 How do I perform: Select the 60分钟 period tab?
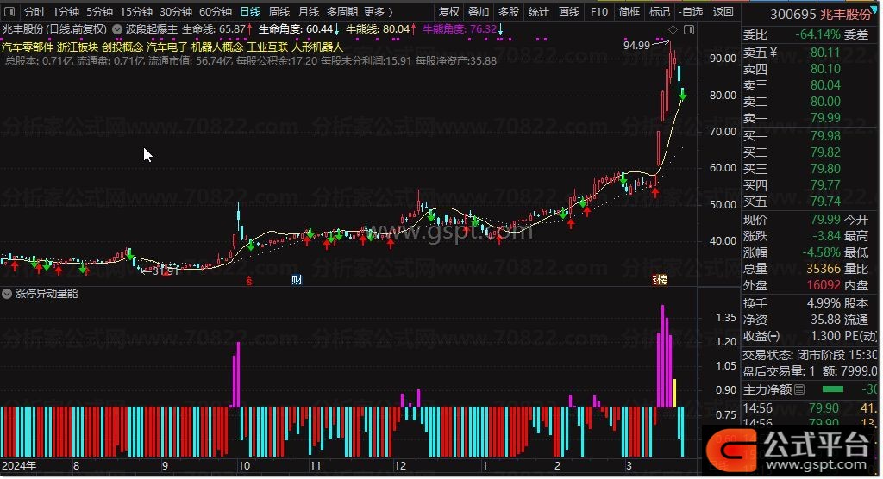pyautogui.click(x=215, y=11)
